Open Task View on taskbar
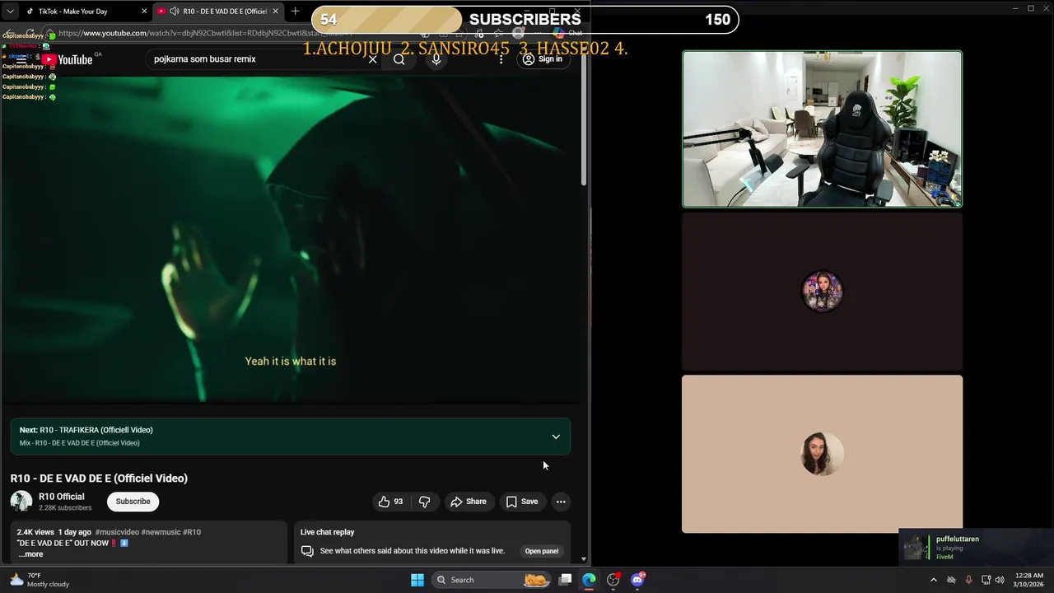Screen dimensions: 1054x593 [566, 580]
